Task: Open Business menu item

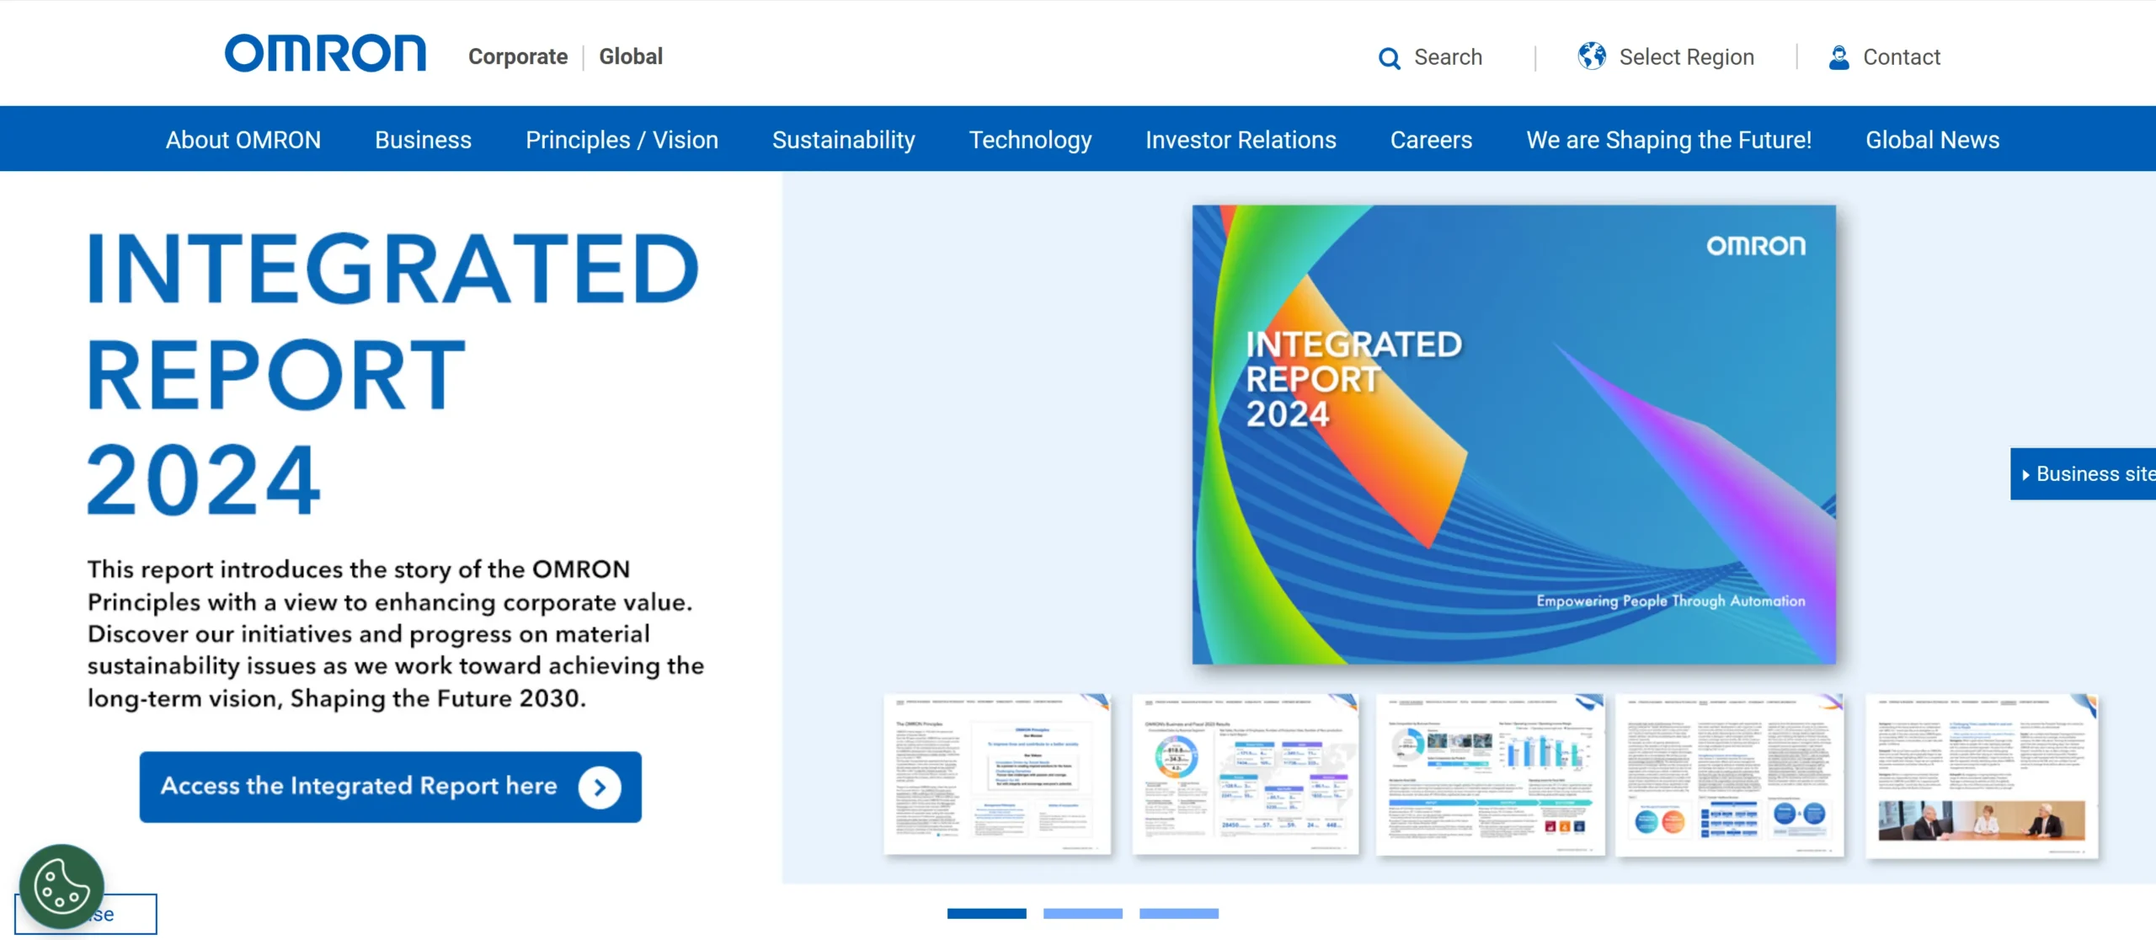Action: pos(423,140)
